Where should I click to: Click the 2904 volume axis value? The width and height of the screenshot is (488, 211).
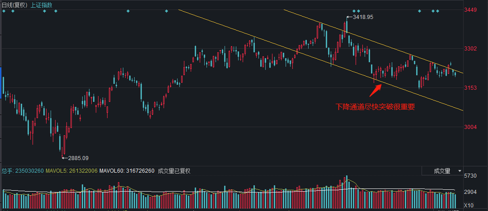click(x=470, y=192)
